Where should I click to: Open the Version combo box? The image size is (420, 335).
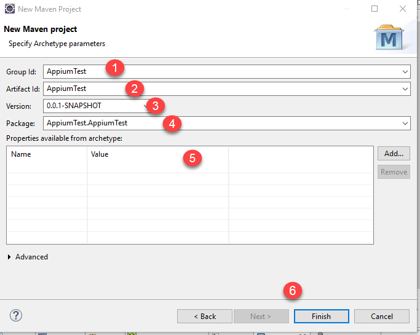pyautogui.click(x=97, y=106)
